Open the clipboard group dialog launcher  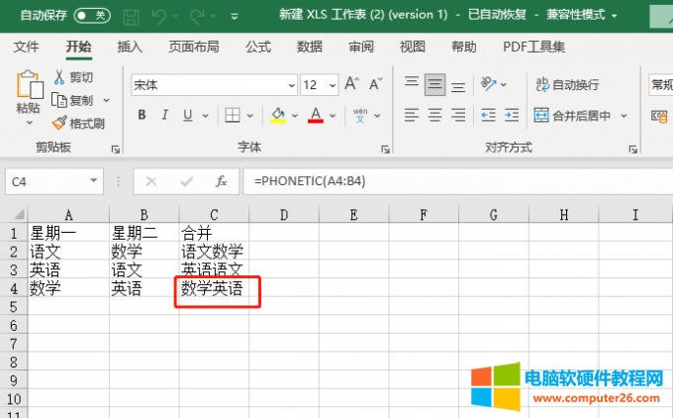[x=116, y=149]
